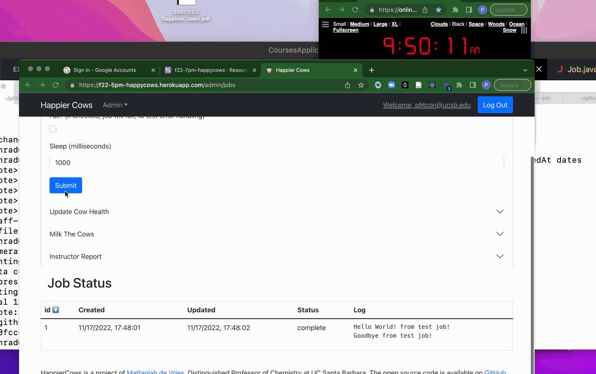Open the browser side panel icon

coord(473,85)
